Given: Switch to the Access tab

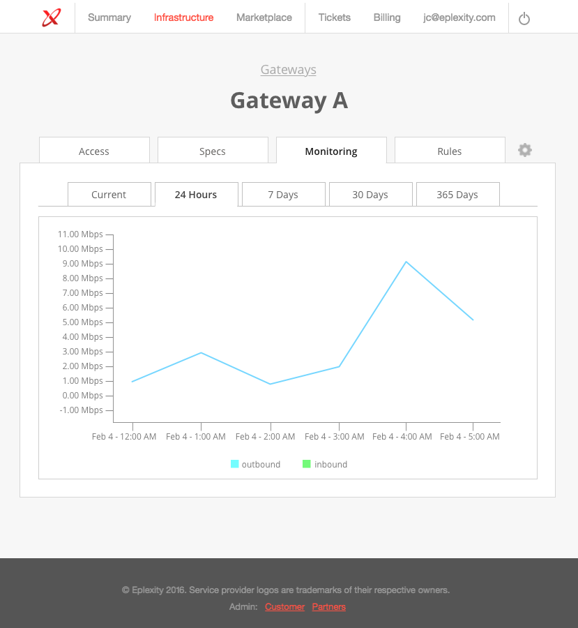Looking at the screenshot, I should click(94, 150).
